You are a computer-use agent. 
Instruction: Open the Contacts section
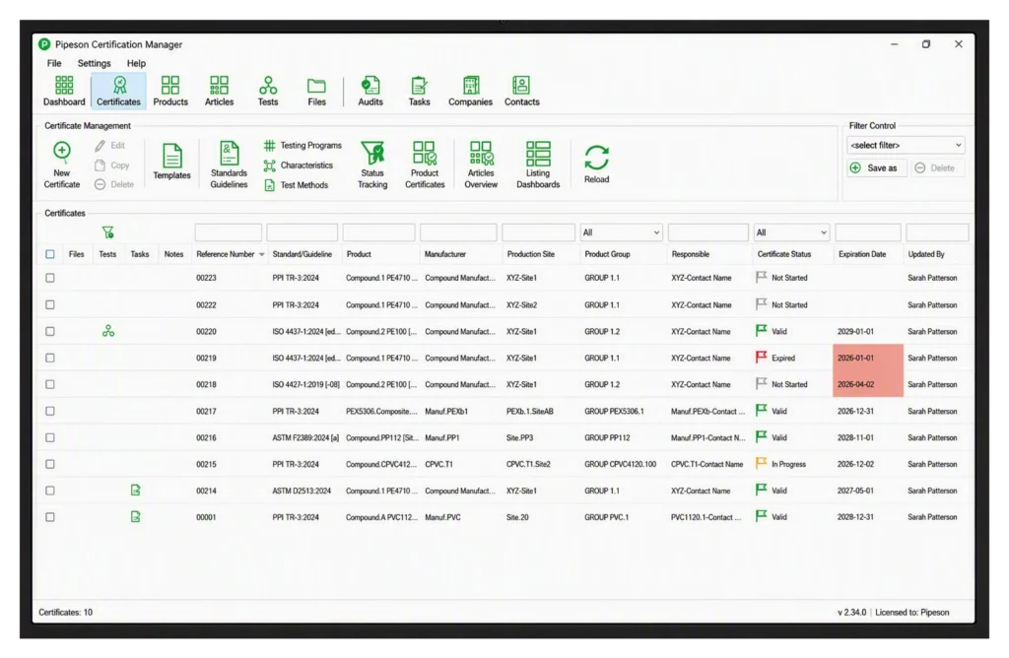coord(522,91)
